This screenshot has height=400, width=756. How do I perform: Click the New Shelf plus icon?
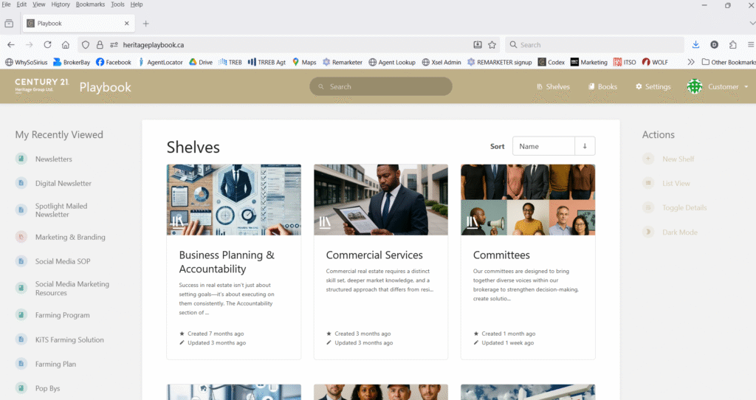coord(648,159)
